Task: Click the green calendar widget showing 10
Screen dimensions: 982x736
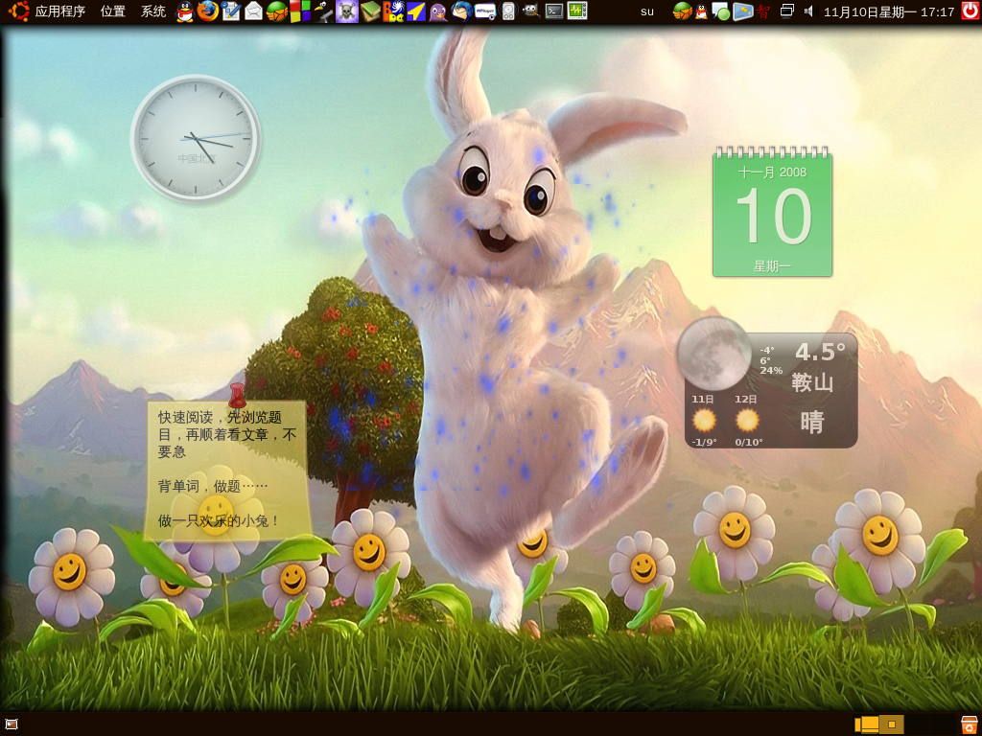Action: point(772,213)
